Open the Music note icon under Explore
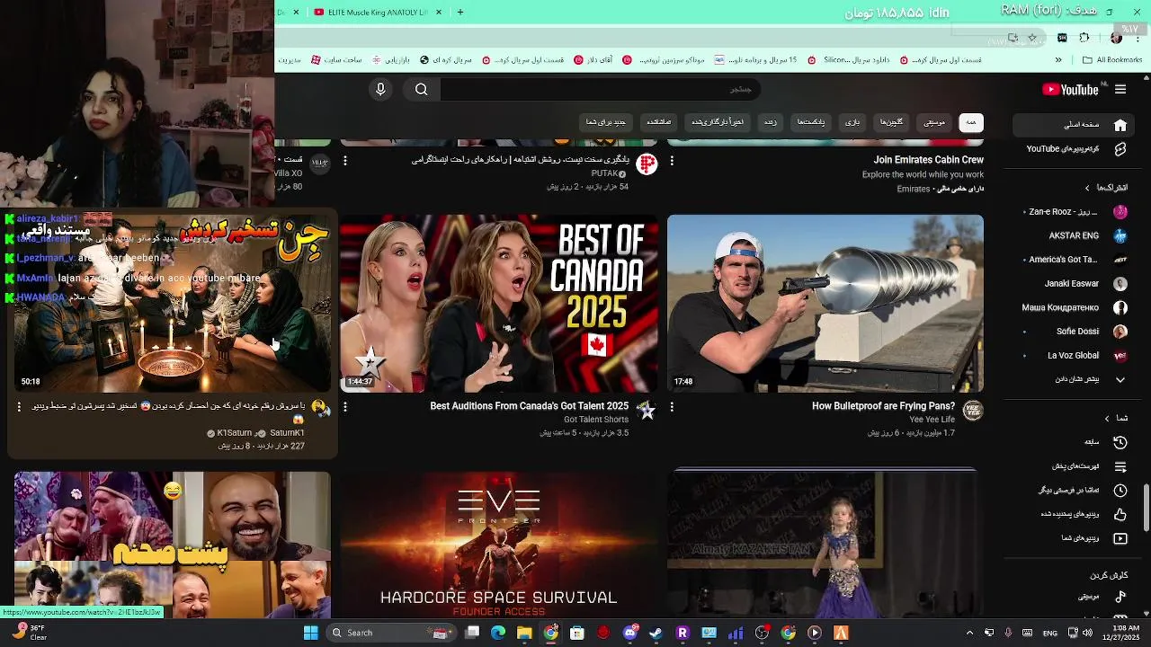Viewport: 1151px width, 647px height. 1120,597
